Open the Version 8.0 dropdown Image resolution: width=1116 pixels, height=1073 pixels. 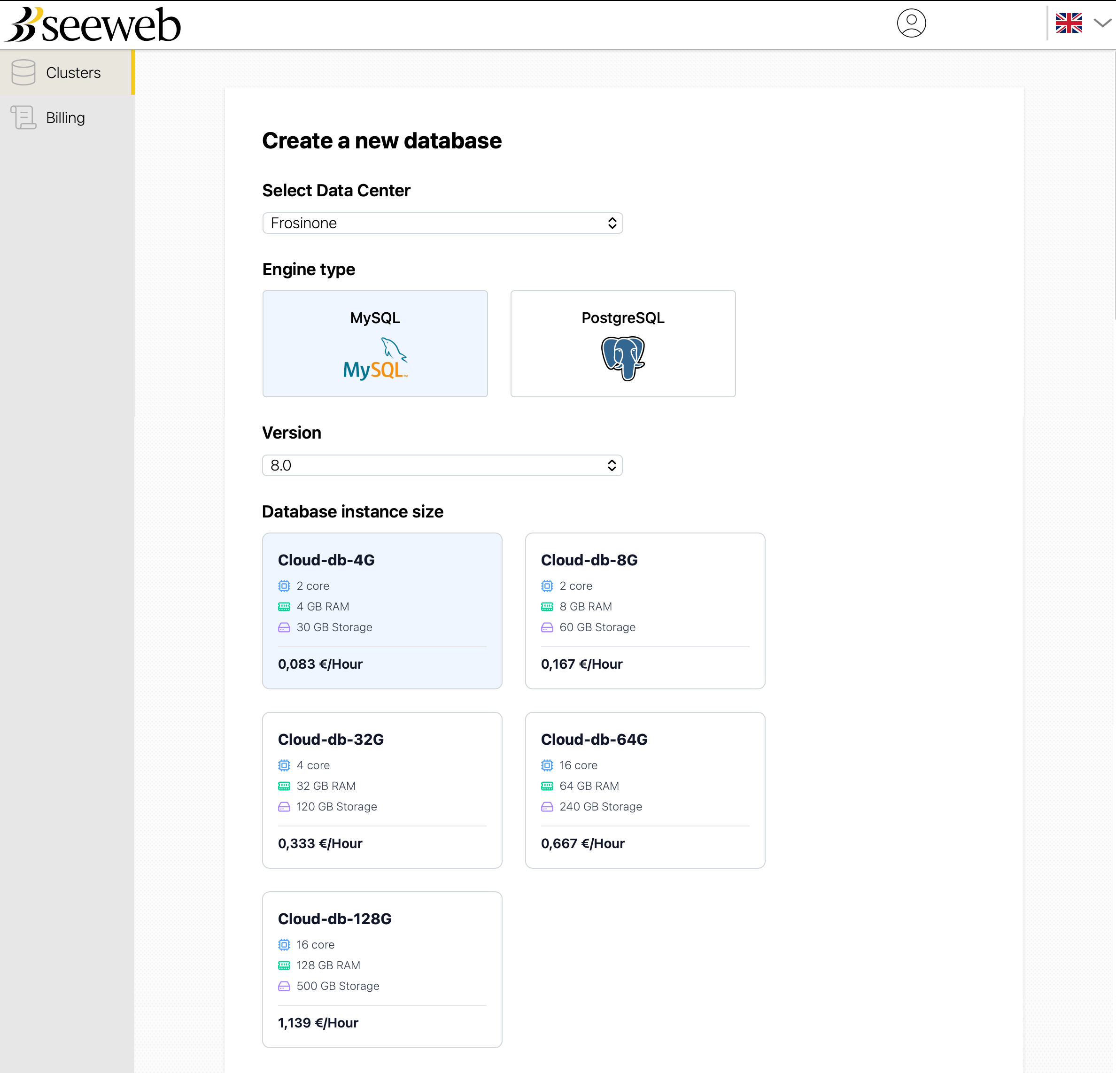442,465
